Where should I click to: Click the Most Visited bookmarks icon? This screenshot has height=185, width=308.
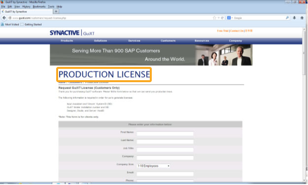[x=2, y=25]
